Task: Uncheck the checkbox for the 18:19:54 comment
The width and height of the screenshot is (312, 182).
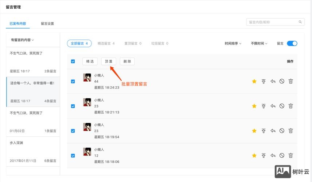Action: (73, 131)
